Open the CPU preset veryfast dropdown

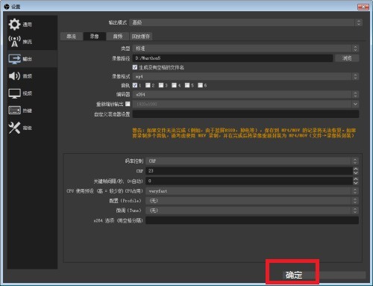click(x=252, y=191)
